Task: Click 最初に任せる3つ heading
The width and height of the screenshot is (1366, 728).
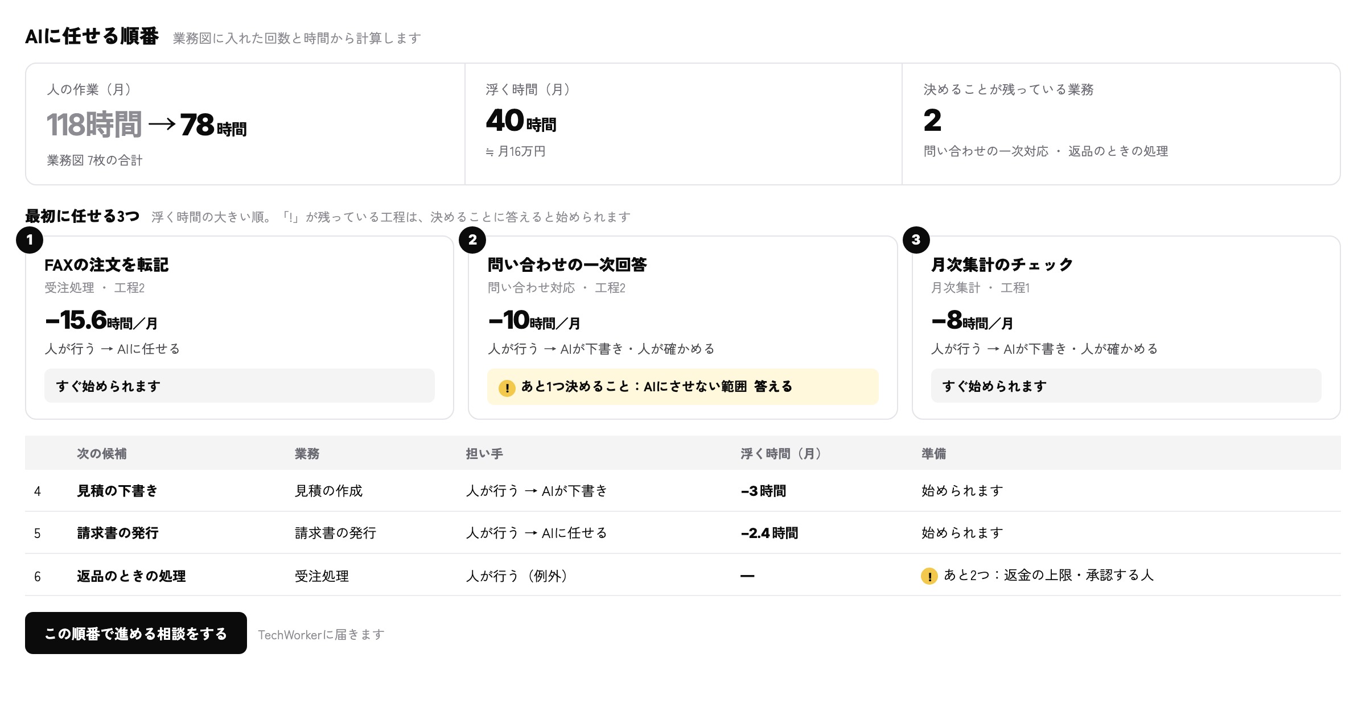Action: click(83, 216)
